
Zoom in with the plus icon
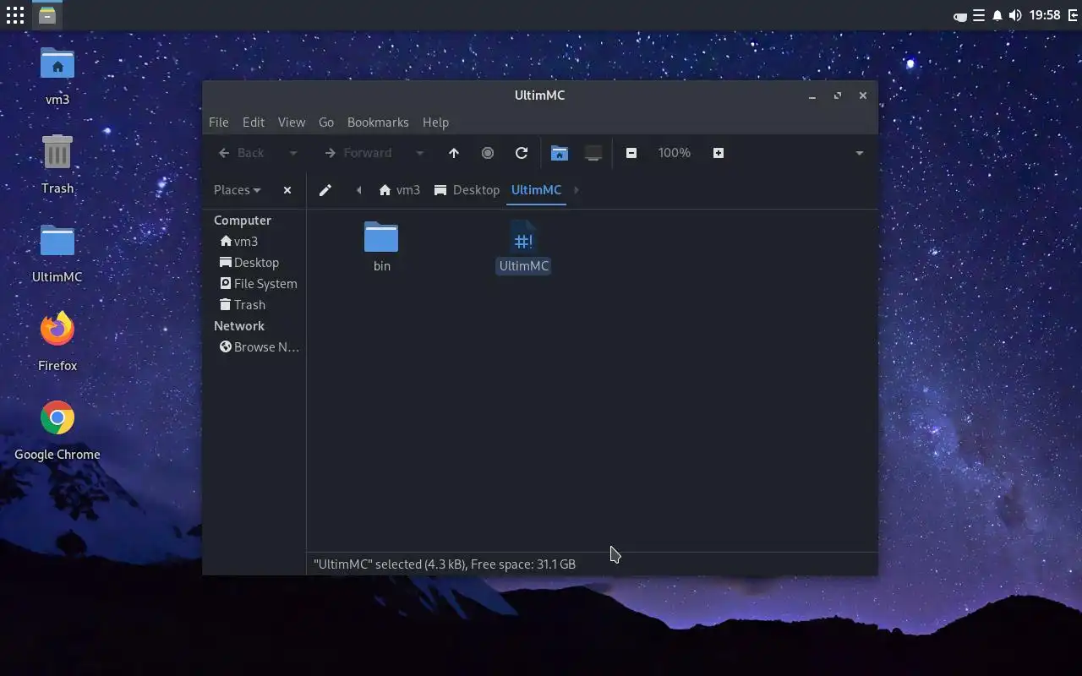(x=719, y=153)
